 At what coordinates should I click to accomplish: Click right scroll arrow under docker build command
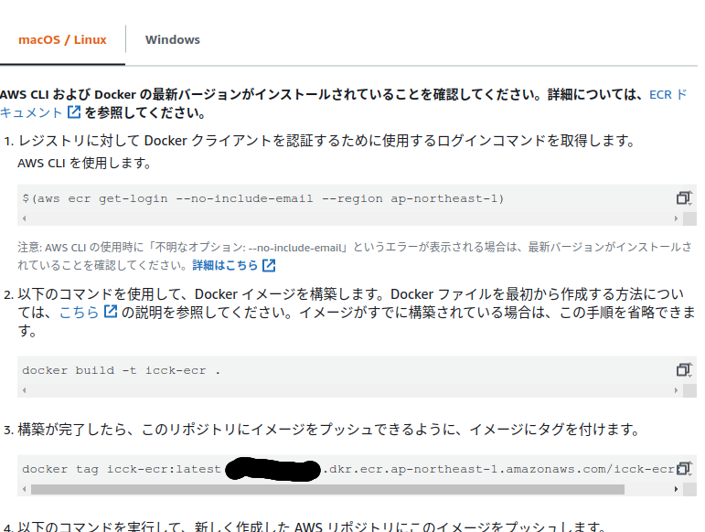[x=676, y=390]
